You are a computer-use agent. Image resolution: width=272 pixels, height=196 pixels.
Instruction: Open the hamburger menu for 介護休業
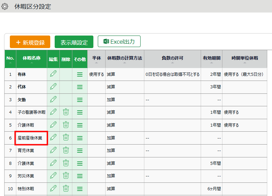click(x=80, y=163)
